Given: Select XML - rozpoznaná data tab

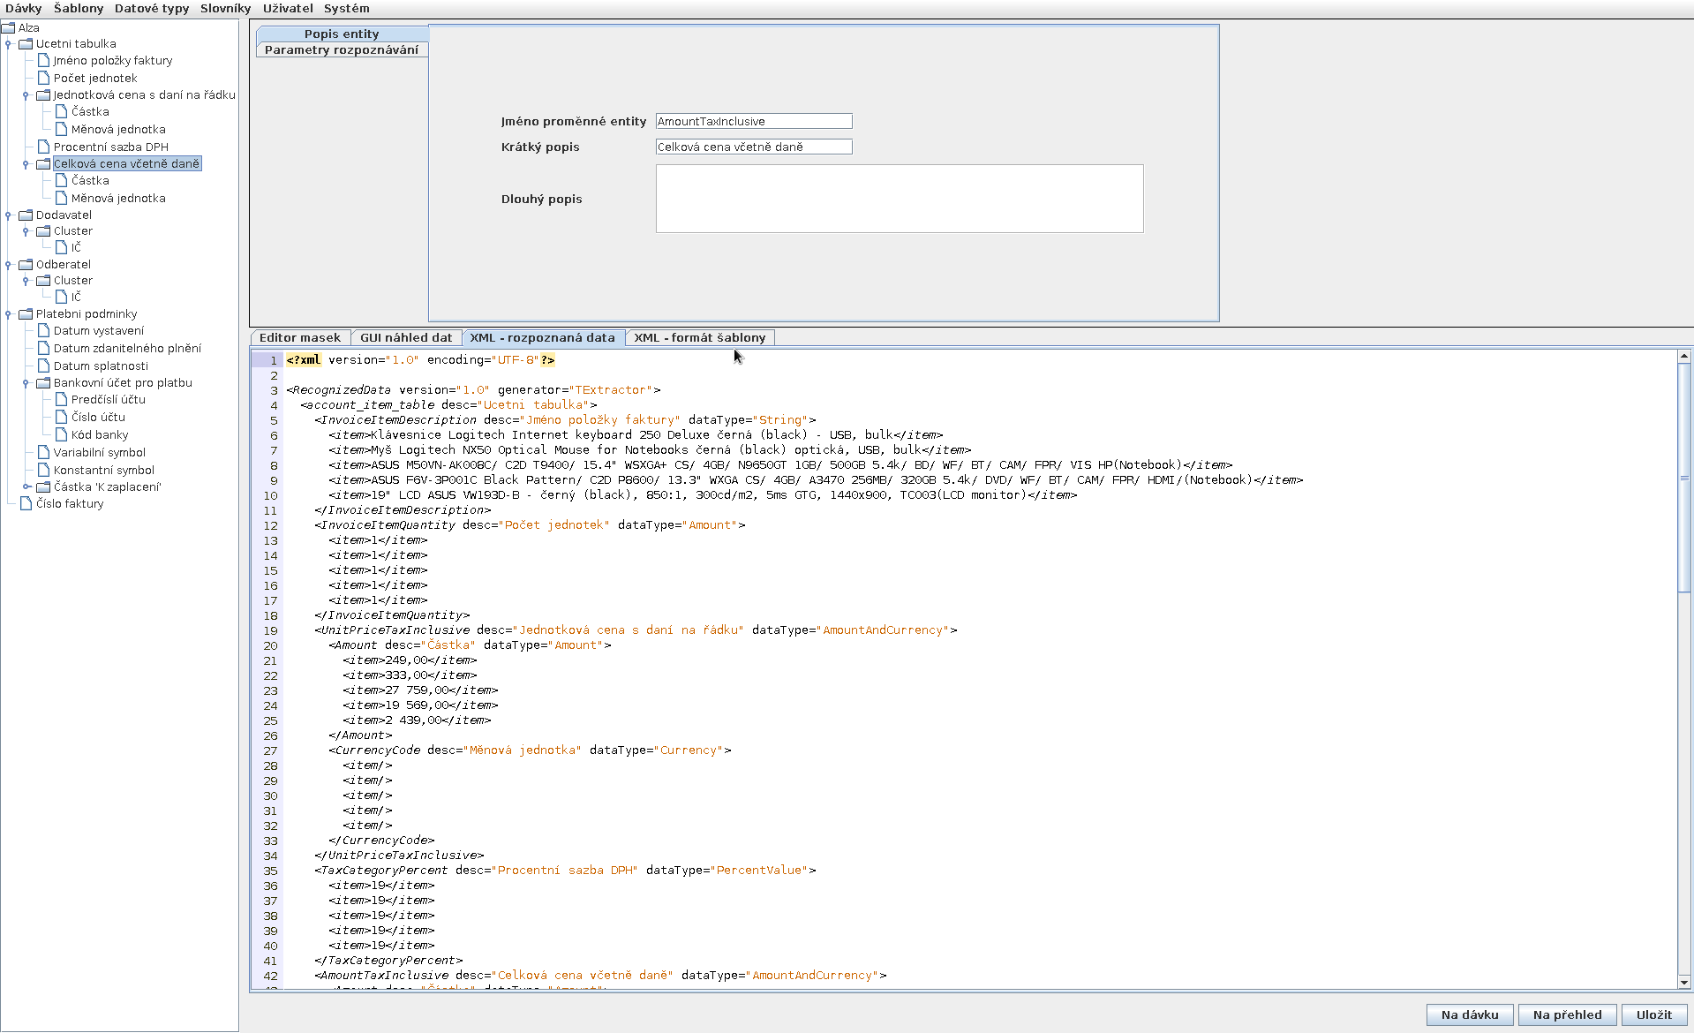Looking at the screenshot, I should 542,337.
